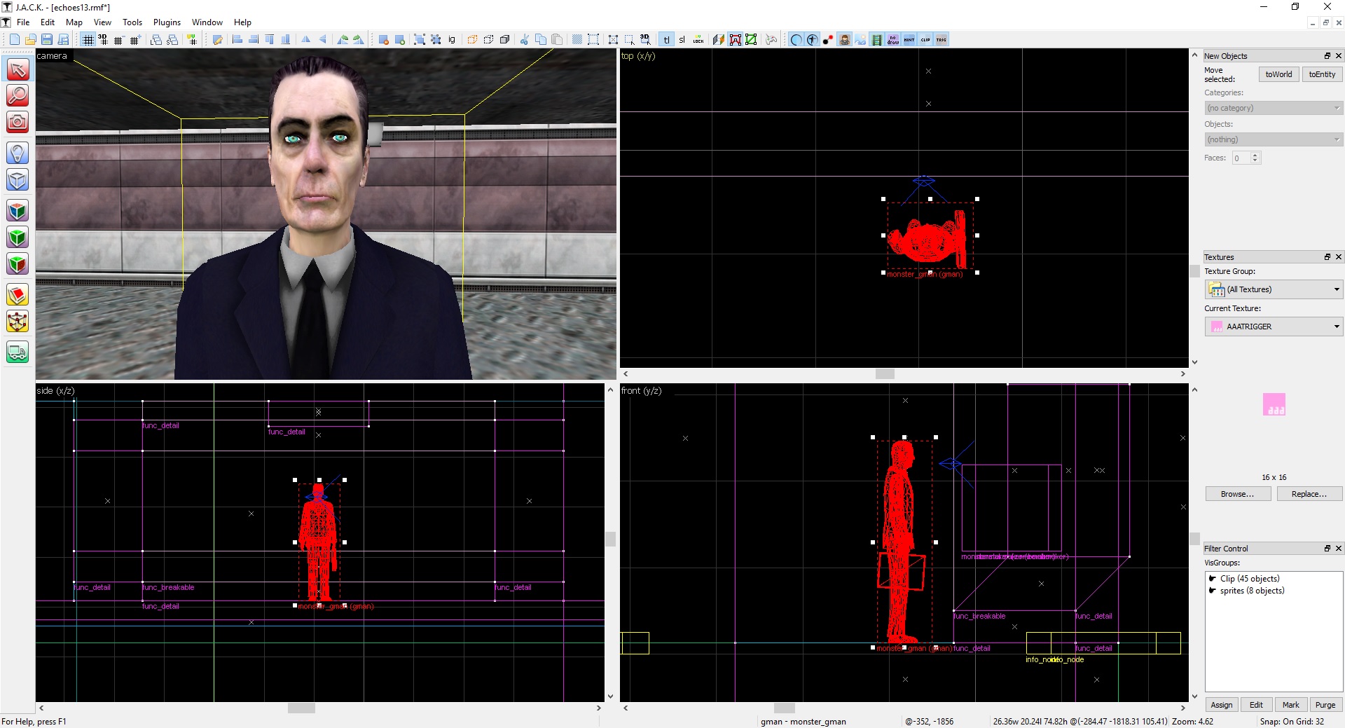
Task: Toggle scale lock 'sl' button
Action: 682,39
